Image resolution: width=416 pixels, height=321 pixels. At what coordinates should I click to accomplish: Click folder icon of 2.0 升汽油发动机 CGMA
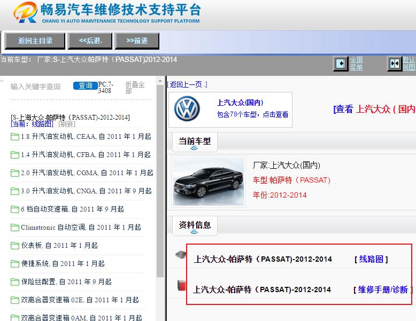click(14, 173)
